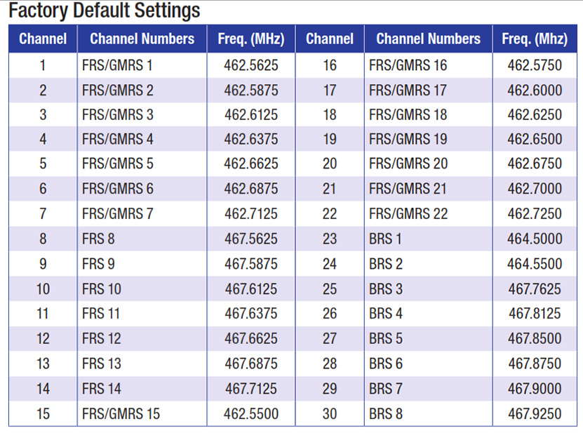Click the FRS/GMRS 15 cell
This screenshot has width=583, height=433.
click(121, 413)
